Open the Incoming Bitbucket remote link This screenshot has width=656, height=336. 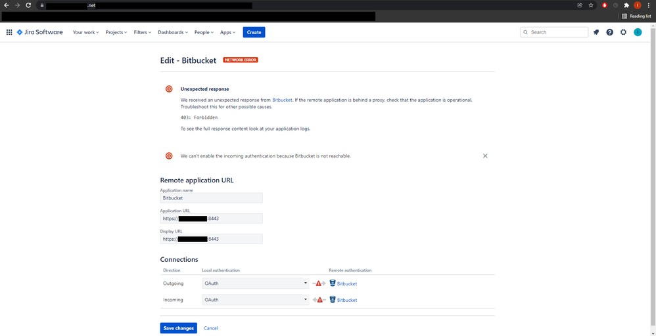[347, 300]
